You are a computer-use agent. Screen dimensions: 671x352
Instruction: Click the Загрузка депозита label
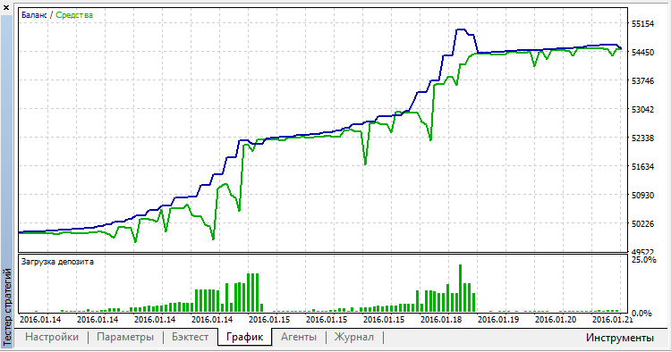click(x=57, y=262)
